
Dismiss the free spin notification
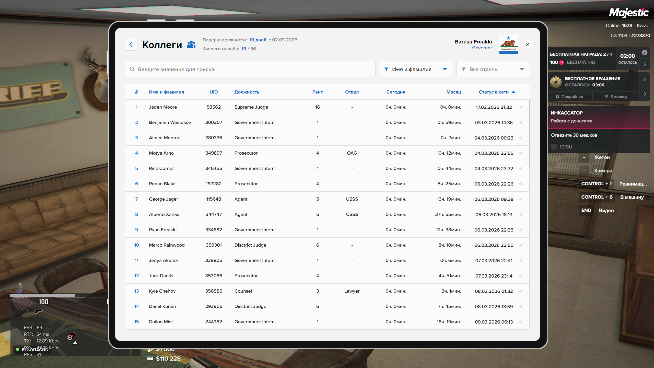[645, 79]
